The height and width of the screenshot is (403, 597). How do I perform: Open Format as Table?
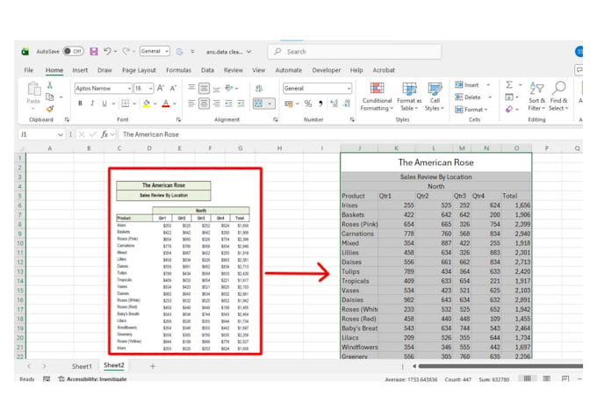pyautogui.click(x=409, y=97)
